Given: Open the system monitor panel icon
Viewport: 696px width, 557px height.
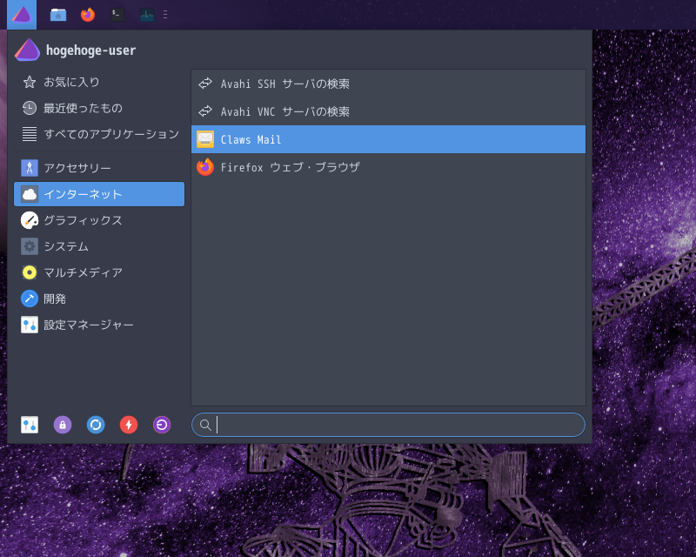Looking at the screenshot, I should [x=147, y=15].
